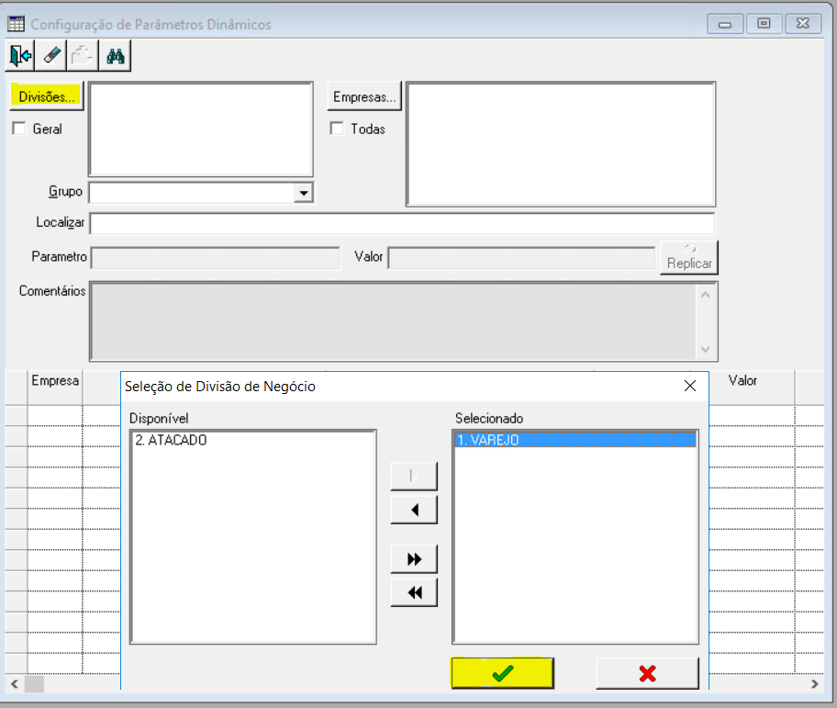Click the grid icon in window title bar
Viewport: 837px width, 708px height.
point(16,24)
